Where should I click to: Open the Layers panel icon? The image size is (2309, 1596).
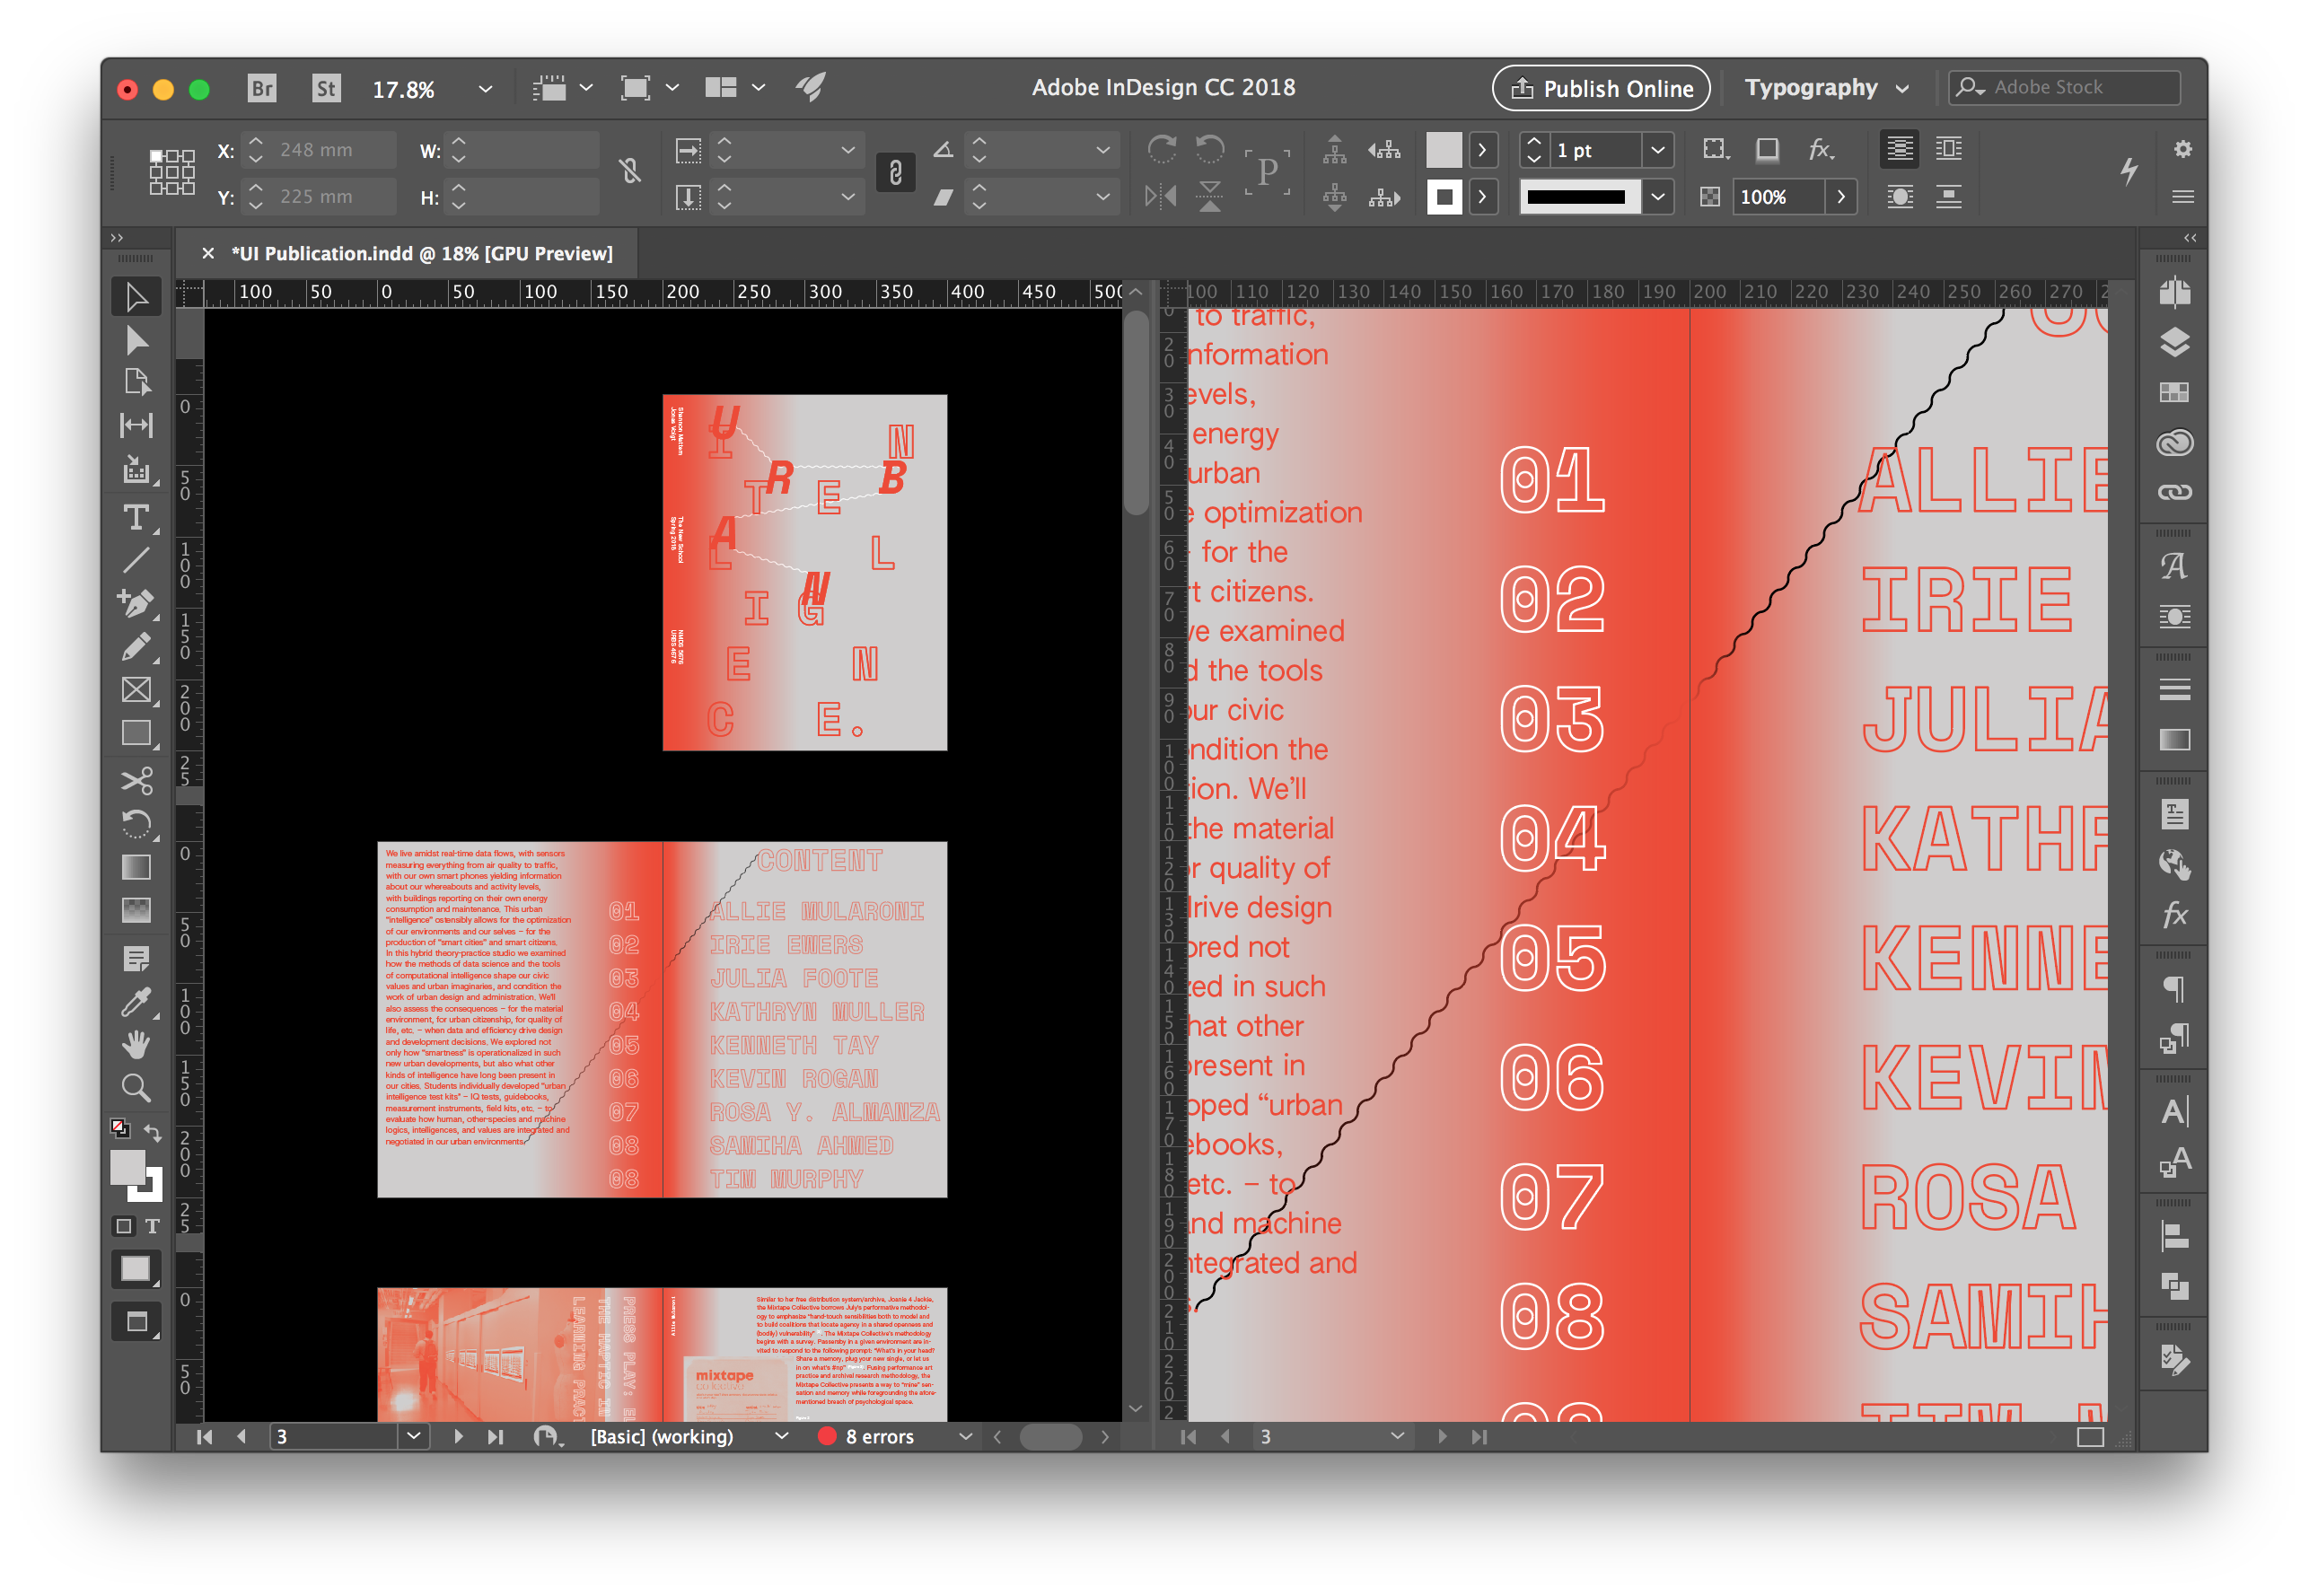(x=2174, y=343)
